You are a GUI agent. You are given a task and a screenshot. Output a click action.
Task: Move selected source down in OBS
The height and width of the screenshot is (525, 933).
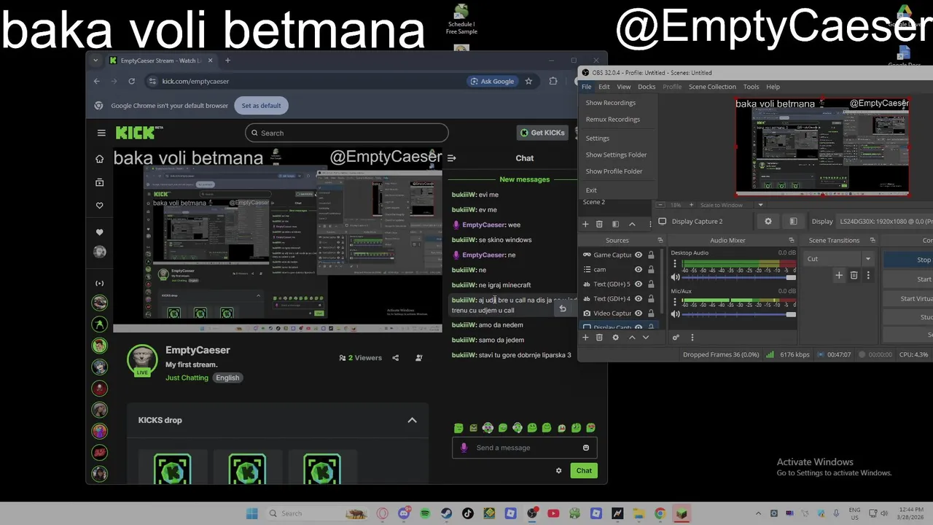click(646, 338)
